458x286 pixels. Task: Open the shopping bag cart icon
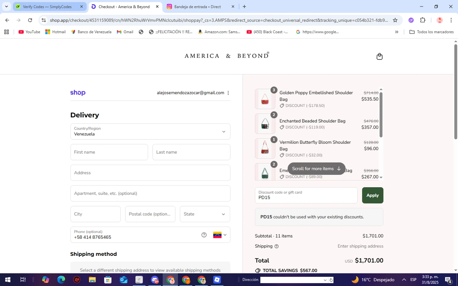pyautogui.click(x=379, y=56)
